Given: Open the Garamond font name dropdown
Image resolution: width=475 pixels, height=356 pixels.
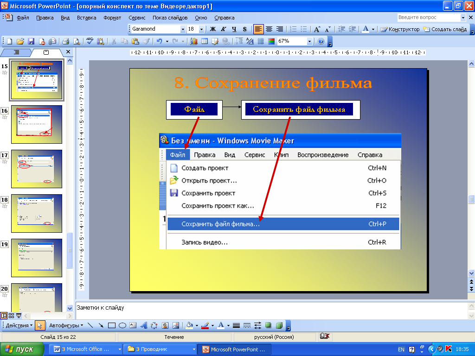Looking at the screenshot, I should click(183, 29).
